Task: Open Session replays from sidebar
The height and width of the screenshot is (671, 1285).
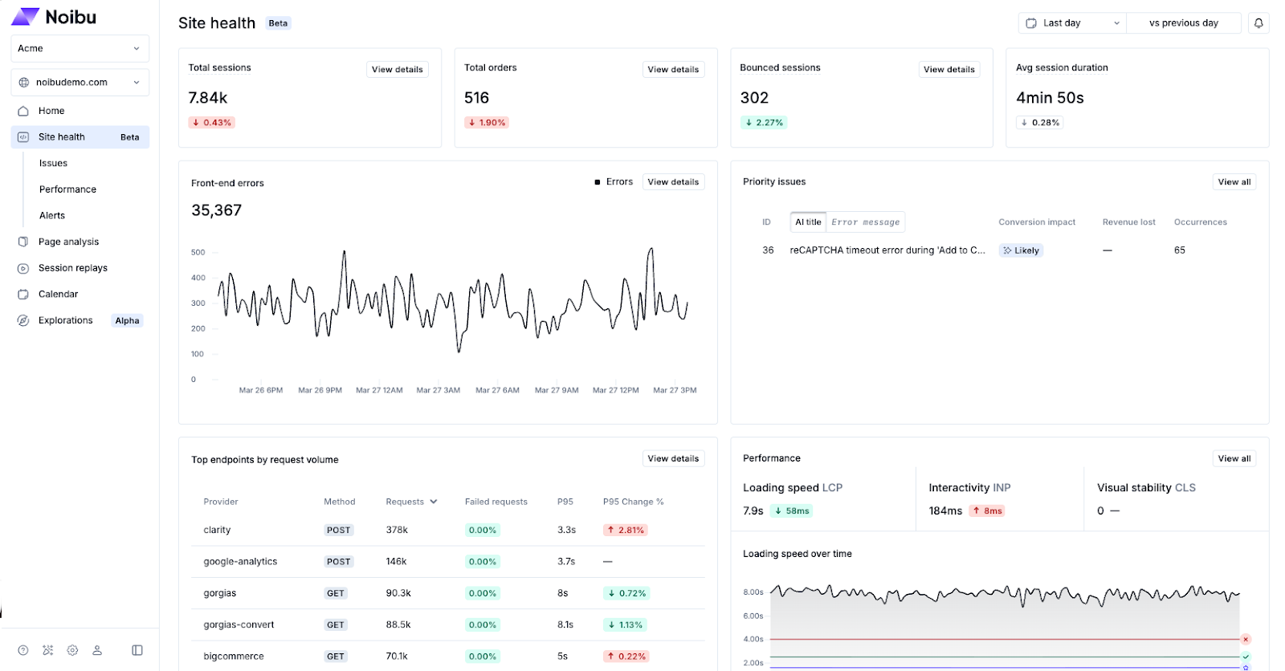Action: point(72,268)
